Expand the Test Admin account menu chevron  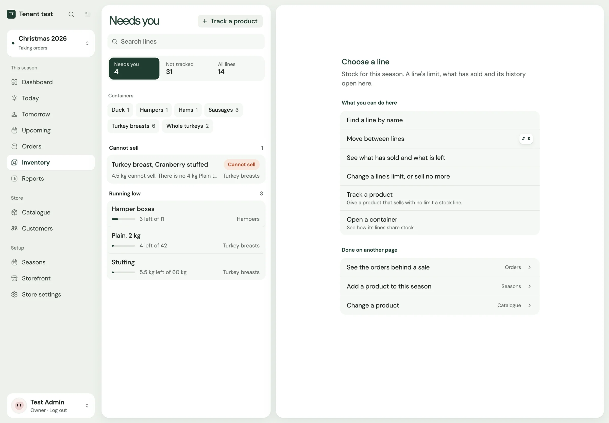[x=87, y=406]
